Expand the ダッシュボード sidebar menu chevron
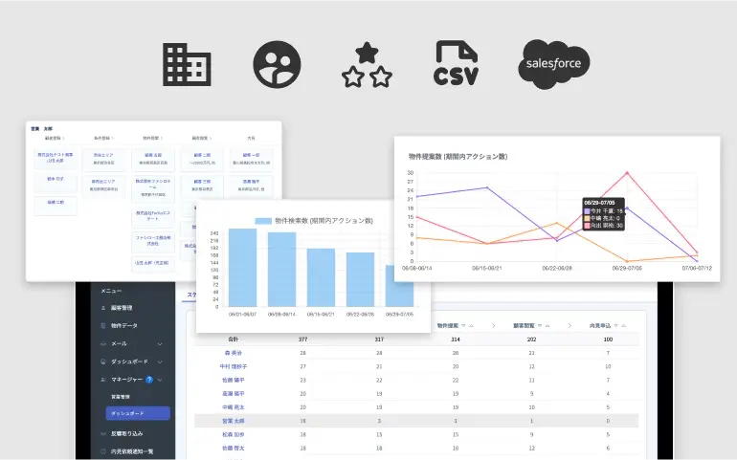Viewport: 737px width, 460px height. tap(159, 362)
